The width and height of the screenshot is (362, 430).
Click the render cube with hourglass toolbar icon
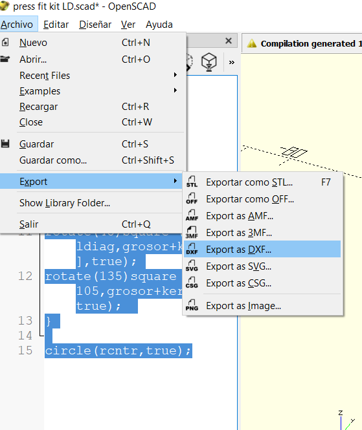(209, 62)
